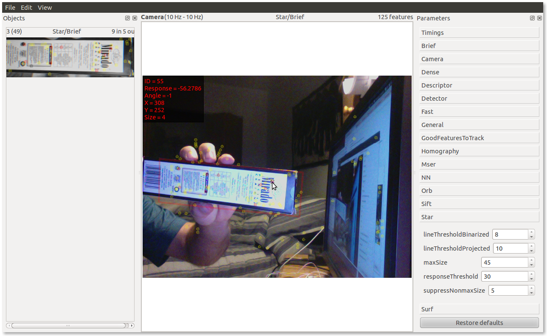
Task: Float the Objects dock panel
Action: (x=127, y=18)
